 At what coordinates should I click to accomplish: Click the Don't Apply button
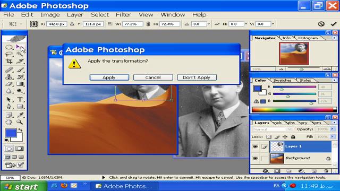coord(197,77)
